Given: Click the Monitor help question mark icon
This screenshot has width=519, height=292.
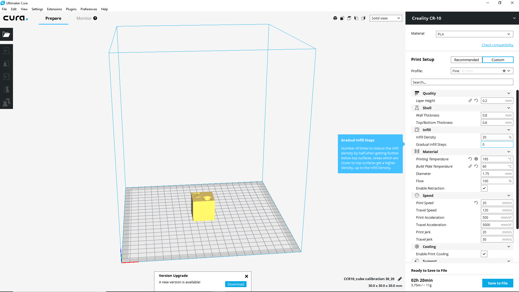Looking at the screenshot, I should point(95,18).
